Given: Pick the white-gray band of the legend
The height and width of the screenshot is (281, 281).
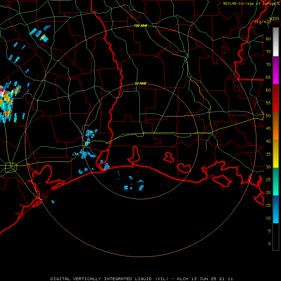Looking at the screenshot, I should tap(276, 42).
